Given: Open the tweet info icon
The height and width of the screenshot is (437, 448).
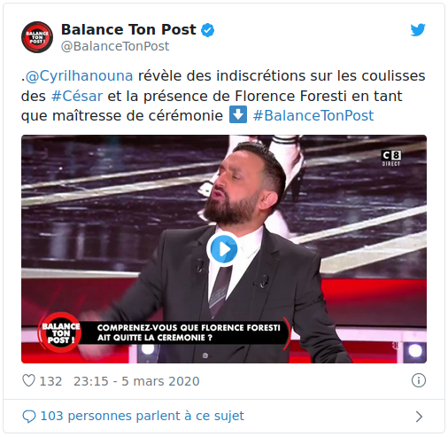Looking at the screenshot, I should 419,380.
